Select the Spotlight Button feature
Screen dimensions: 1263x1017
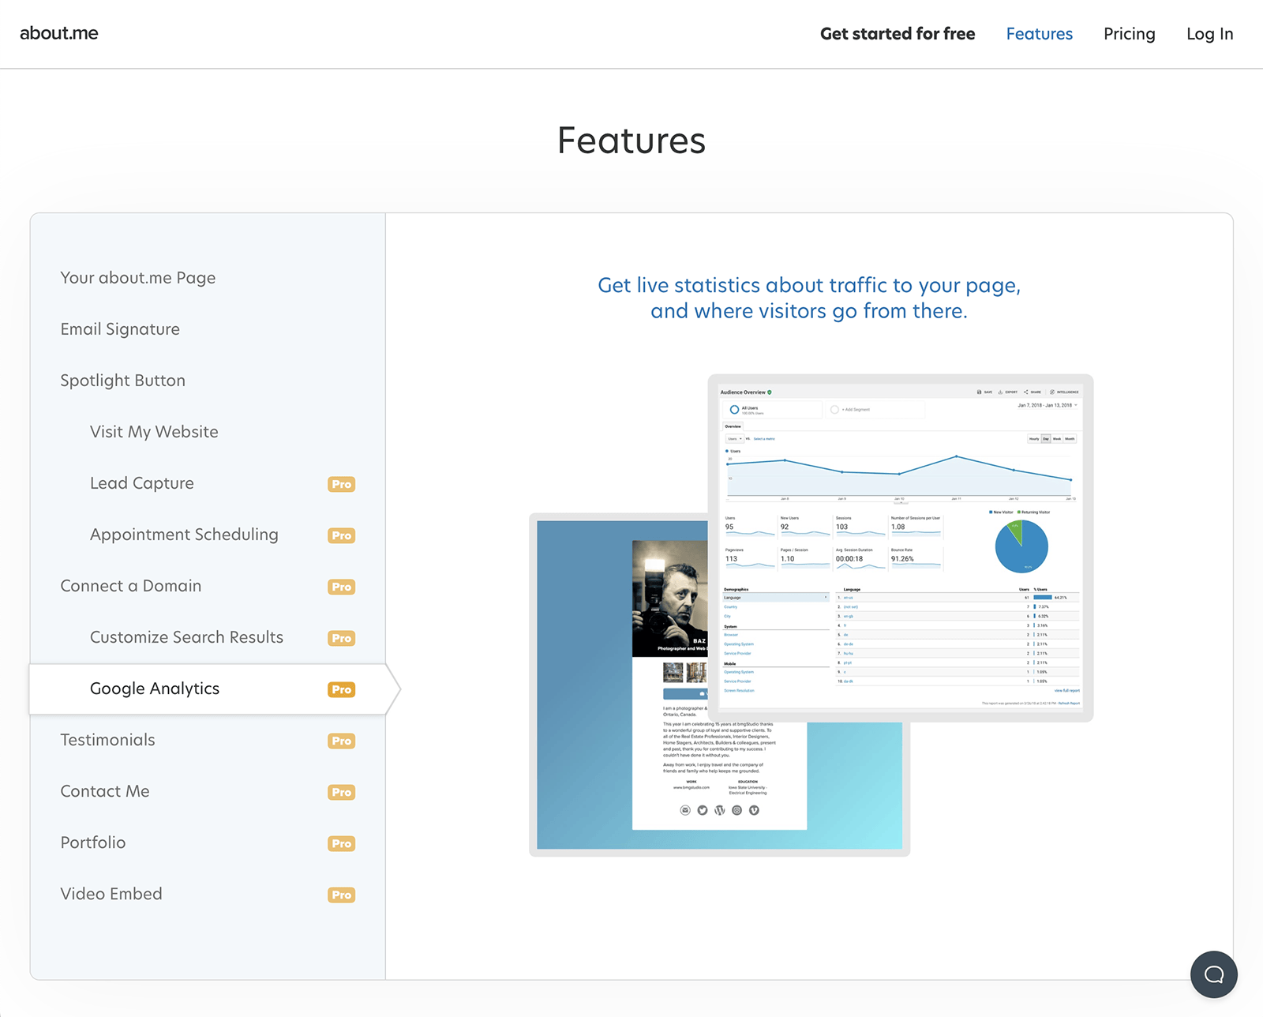click(x=123, y=381)
